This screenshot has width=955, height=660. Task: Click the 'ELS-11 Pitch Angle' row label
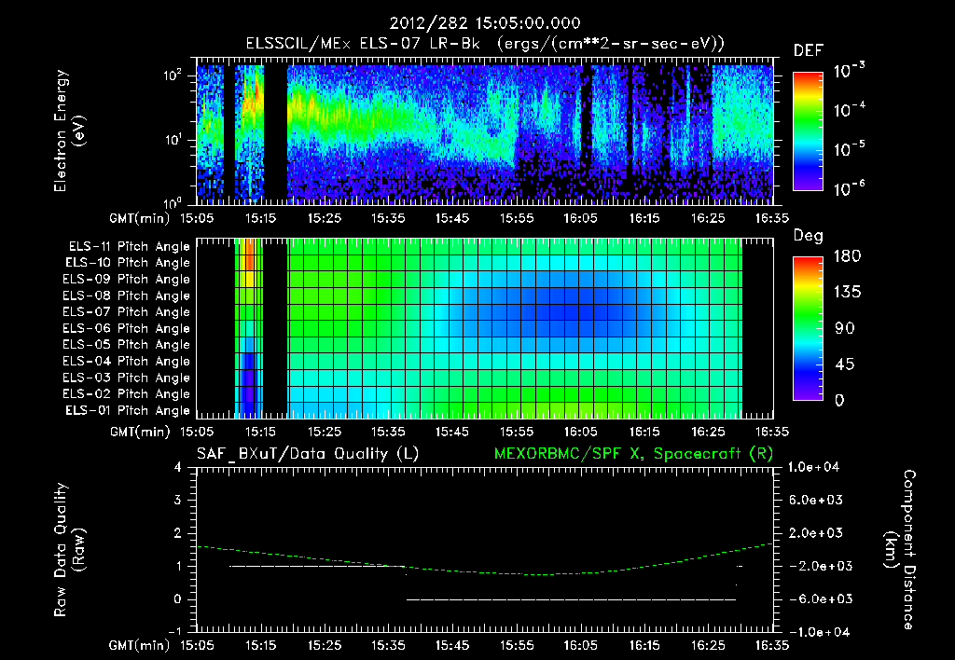click(x=129, y=247)
